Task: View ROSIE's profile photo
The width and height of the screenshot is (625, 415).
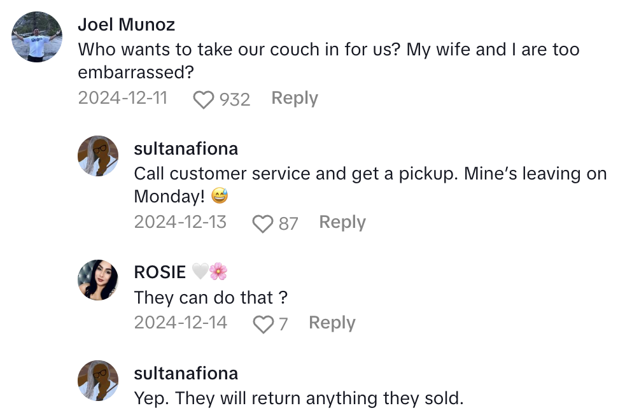Action: [98, 279]
